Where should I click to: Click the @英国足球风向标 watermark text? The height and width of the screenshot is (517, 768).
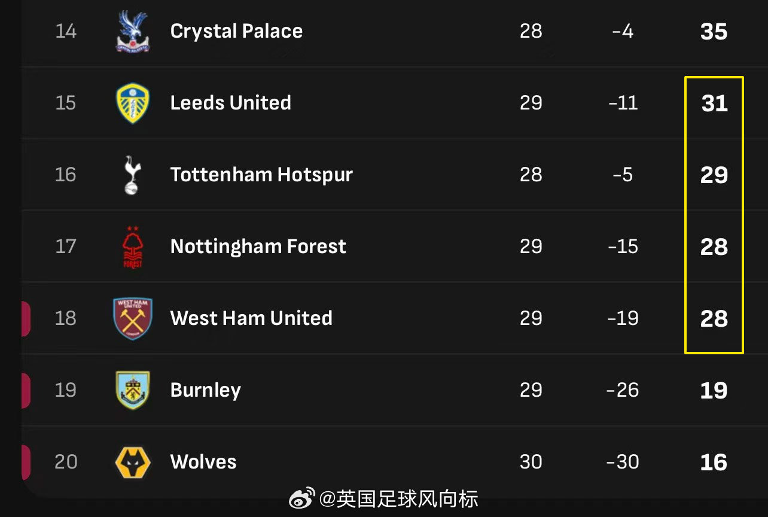point(399,499)
